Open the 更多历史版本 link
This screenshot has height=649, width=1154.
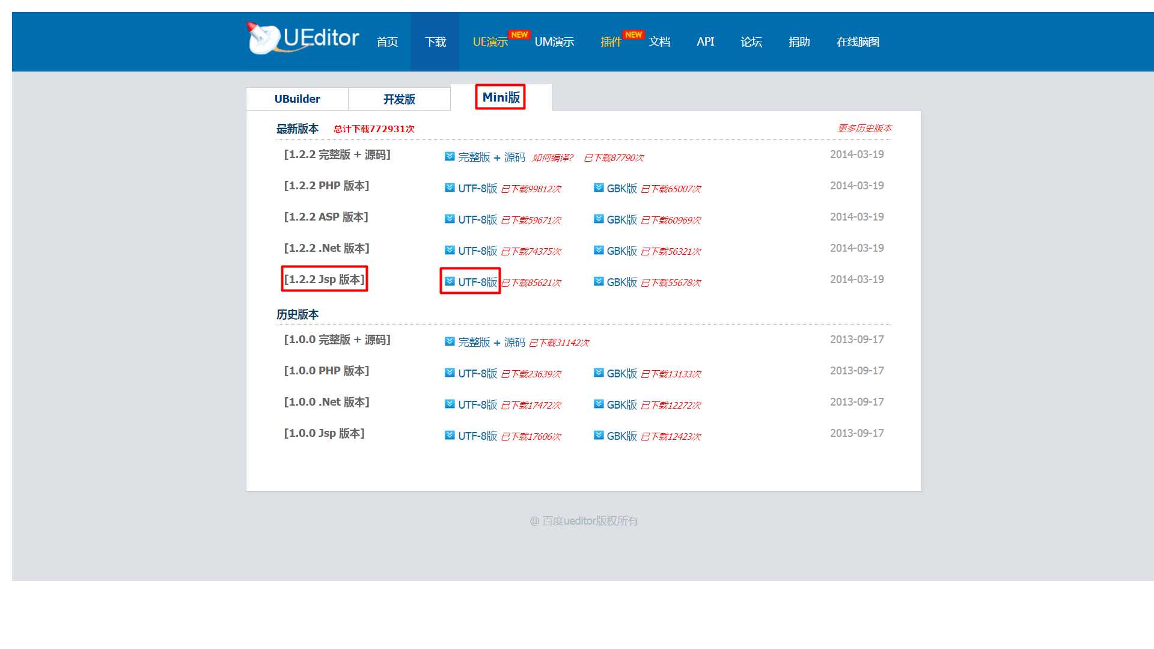tap(864, 129)
